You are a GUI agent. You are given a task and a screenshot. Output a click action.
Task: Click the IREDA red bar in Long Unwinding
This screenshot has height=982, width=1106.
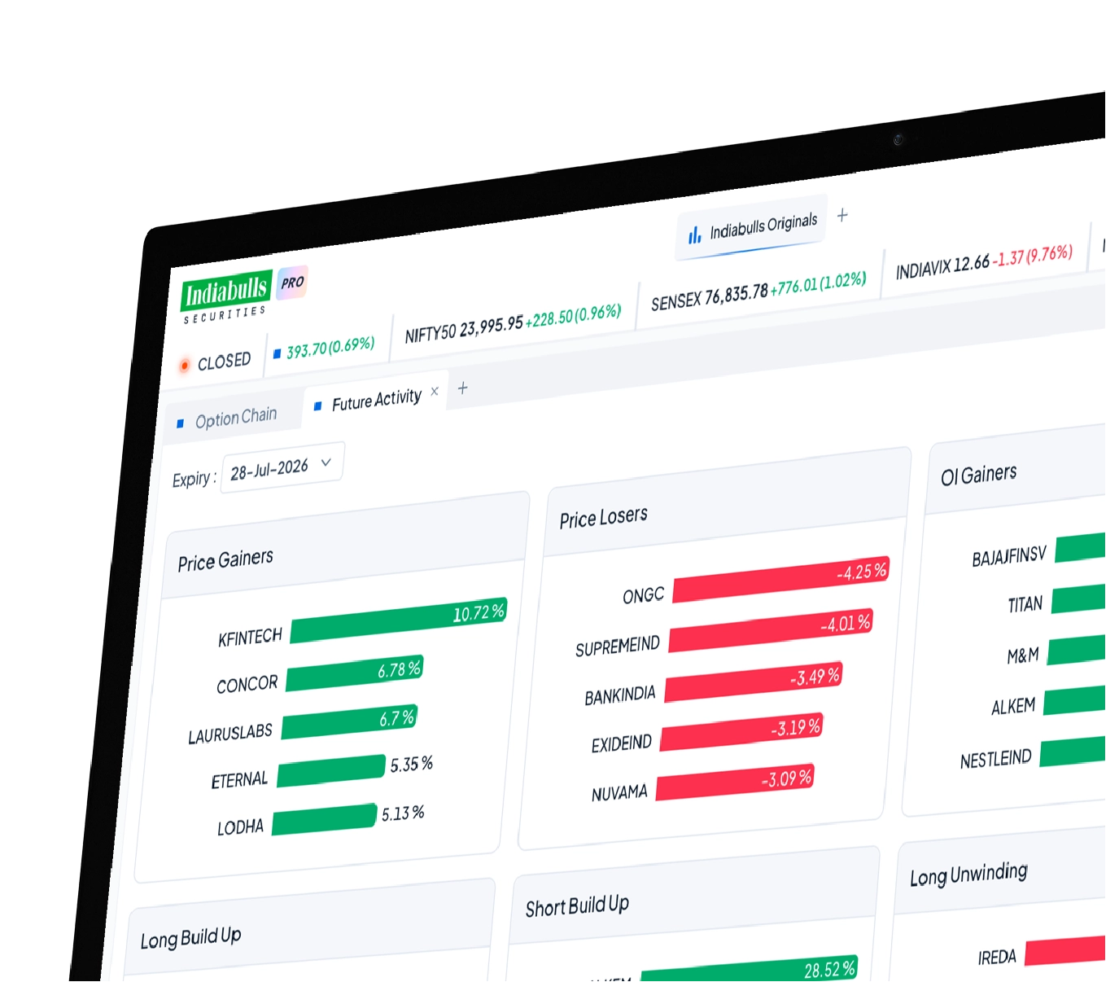click(1065, 950)
